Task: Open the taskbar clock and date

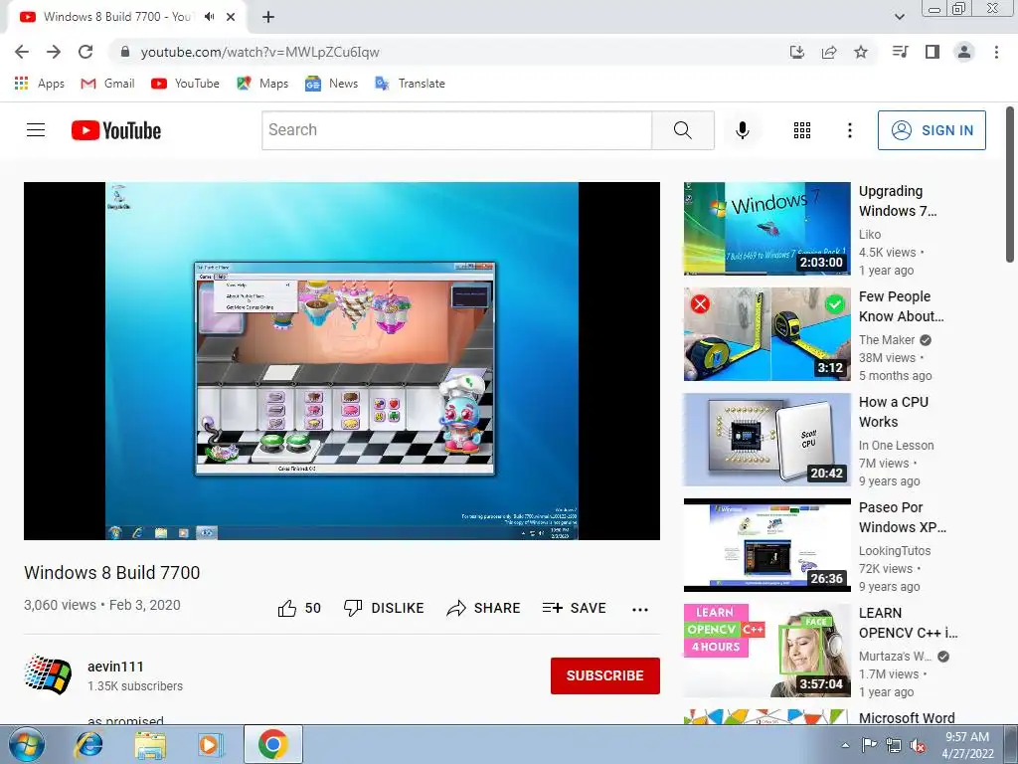Action: pyautogui.click(x=967, y=745)
